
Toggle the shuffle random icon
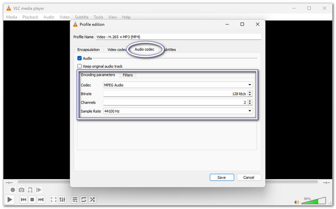point(92,199)
